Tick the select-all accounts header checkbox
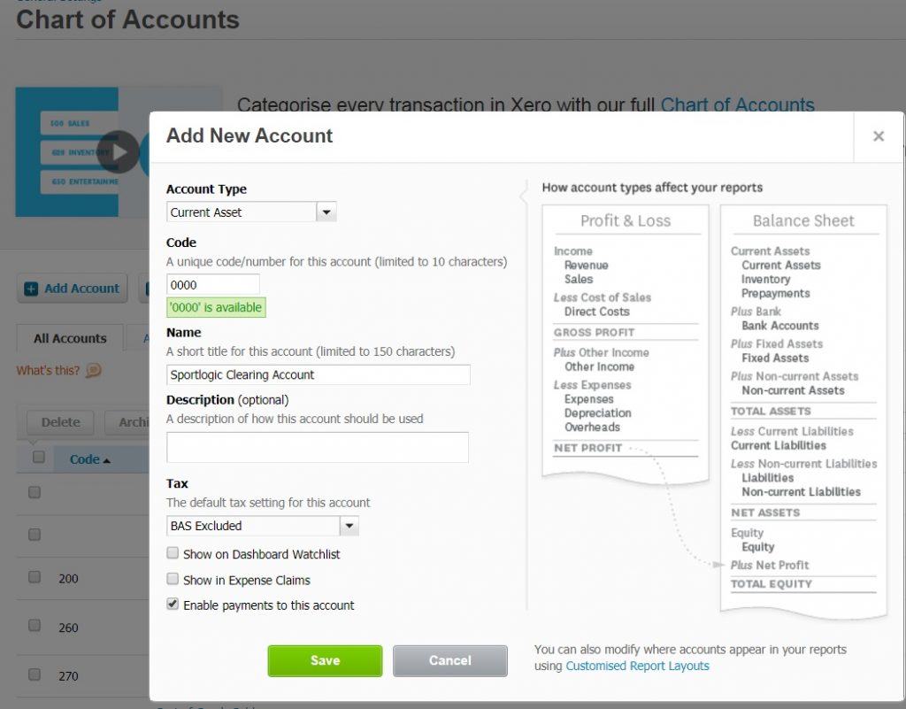906x709 pixels. pyautogui.click(x=39, y=457)
